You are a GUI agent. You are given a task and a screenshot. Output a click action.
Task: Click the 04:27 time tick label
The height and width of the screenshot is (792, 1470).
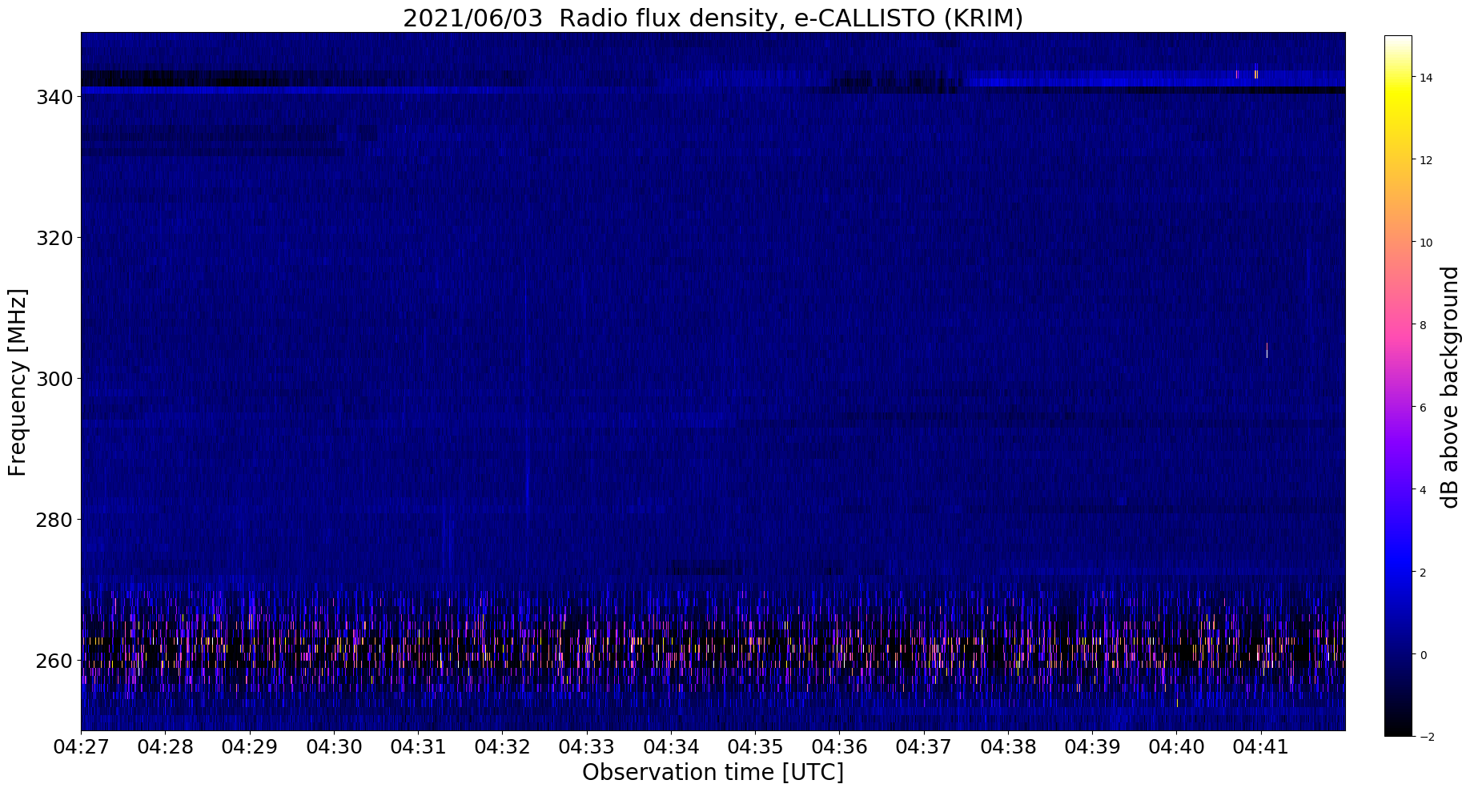pyautogui.click(x=81, y=747)
